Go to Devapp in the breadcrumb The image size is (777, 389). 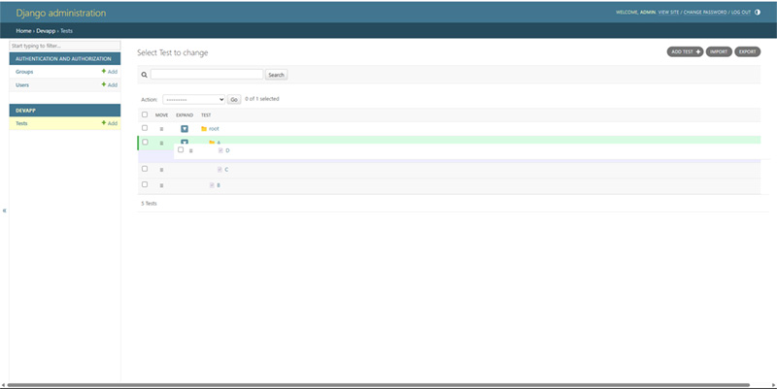[46, 31]
